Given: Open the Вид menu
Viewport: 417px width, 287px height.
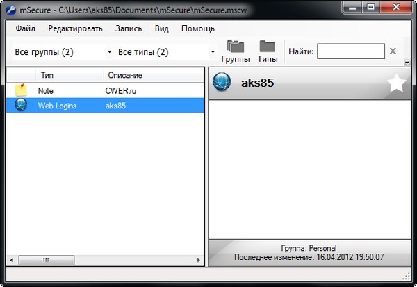Looking at the screenshot, I should tap(162, 28).
